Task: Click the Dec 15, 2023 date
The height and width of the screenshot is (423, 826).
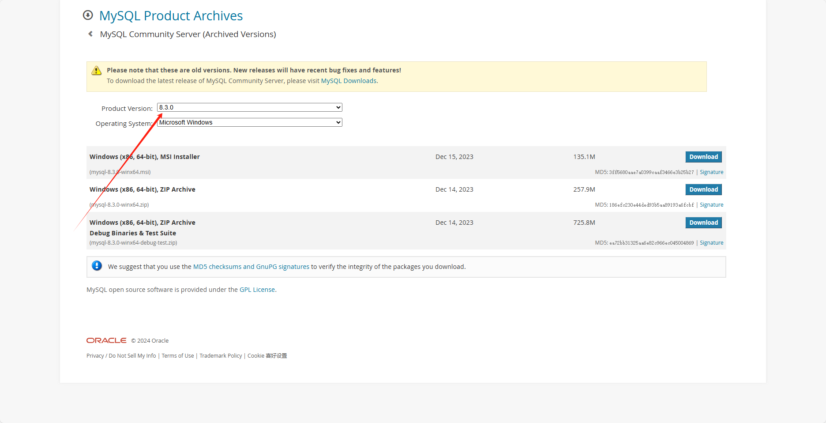Action: (454, 157)
